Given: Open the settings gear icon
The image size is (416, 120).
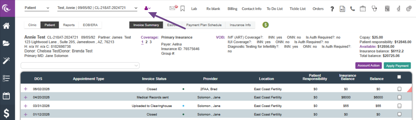Looking at the screenshot, I should (408, 9).
